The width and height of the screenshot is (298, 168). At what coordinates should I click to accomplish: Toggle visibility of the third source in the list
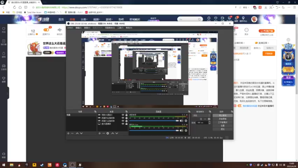123,121
